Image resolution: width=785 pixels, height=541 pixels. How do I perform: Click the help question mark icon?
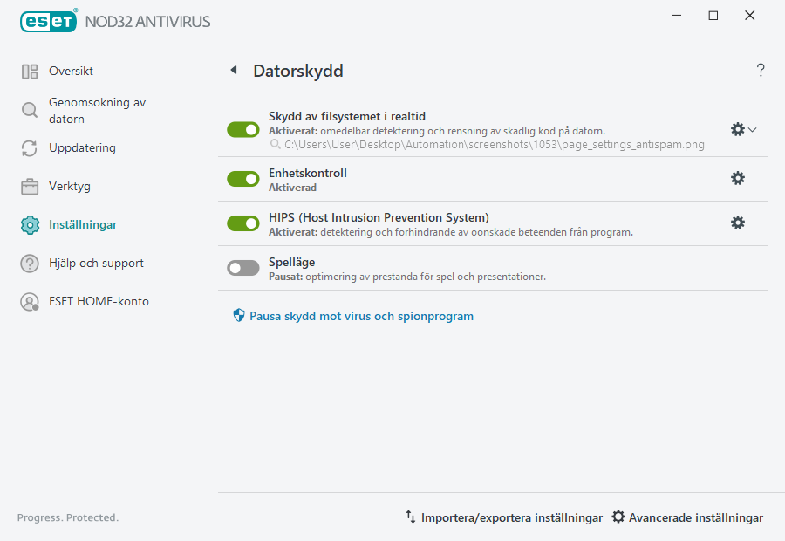point(760,71)
